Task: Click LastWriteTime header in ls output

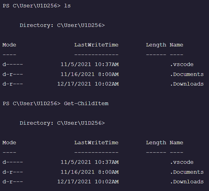Action: click(96, 45)
